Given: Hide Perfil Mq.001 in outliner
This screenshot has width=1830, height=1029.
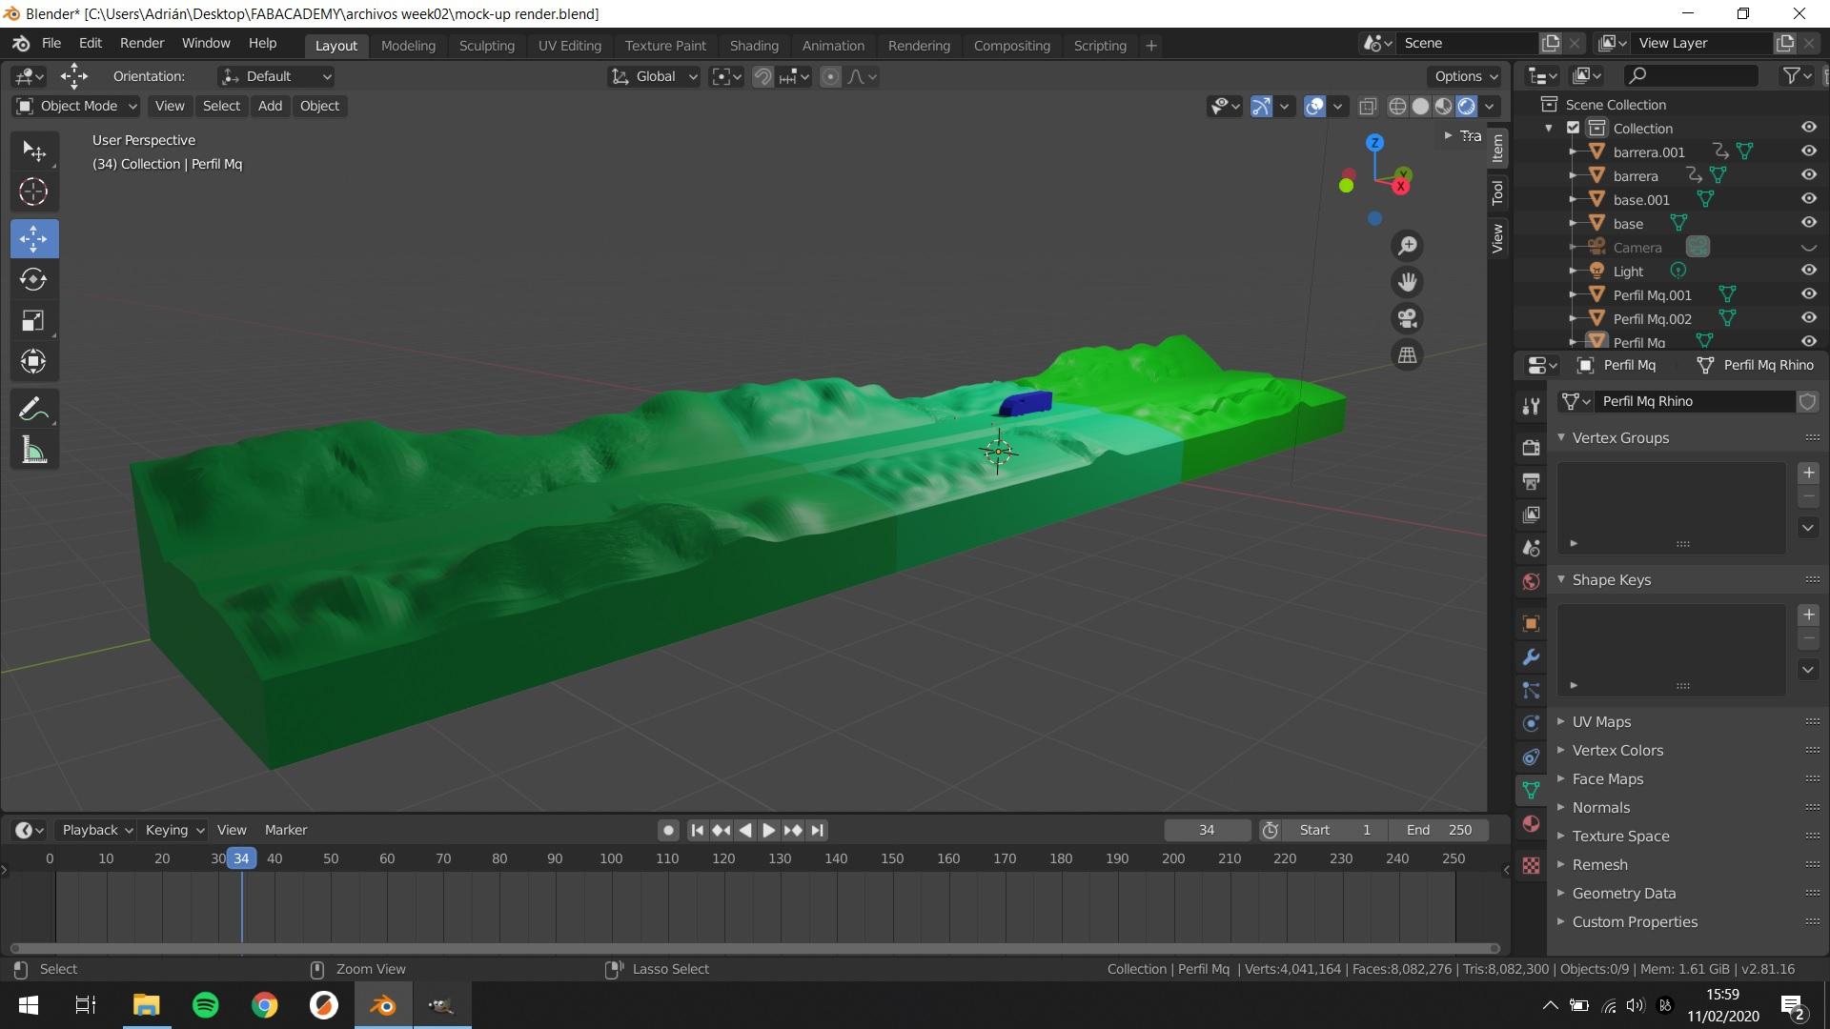Looking at the screenshot, I should click(x=1808, y=294).
